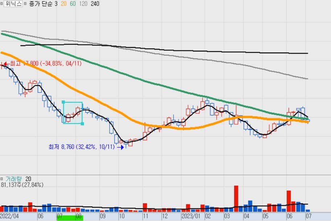
Task: Click the small square before 거래량
Action: pyautogui.click(x=2, y=179)
